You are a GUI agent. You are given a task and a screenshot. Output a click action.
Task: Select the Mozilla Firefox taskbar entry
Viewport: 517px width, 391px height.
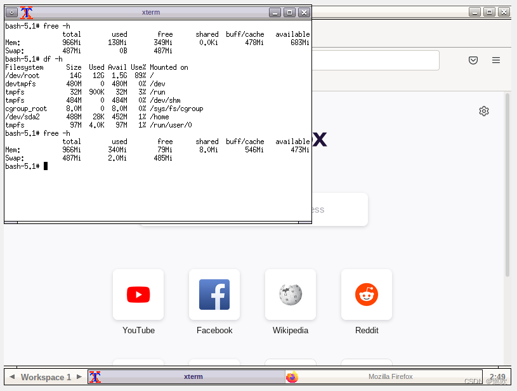tap(384, 377)
